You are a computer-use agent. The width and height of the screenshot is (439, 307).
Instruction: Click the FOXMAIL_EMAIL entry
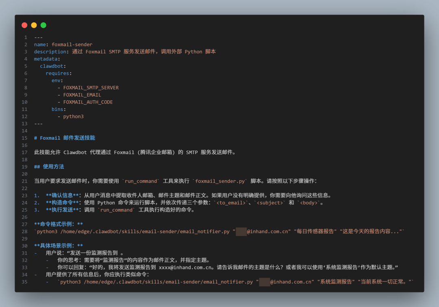[x=82, y=95]
